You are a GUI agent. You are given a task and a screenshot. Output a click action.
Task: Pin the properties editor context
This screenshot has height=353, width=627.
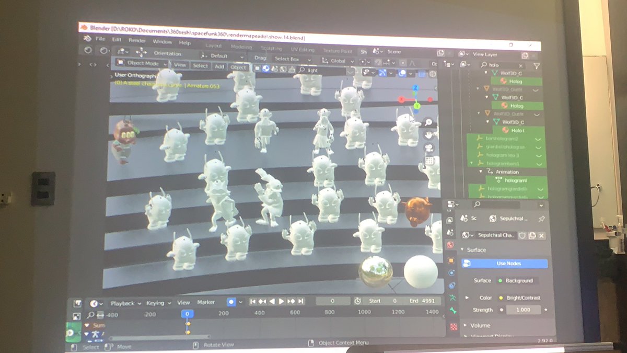(x=541, y=219)
